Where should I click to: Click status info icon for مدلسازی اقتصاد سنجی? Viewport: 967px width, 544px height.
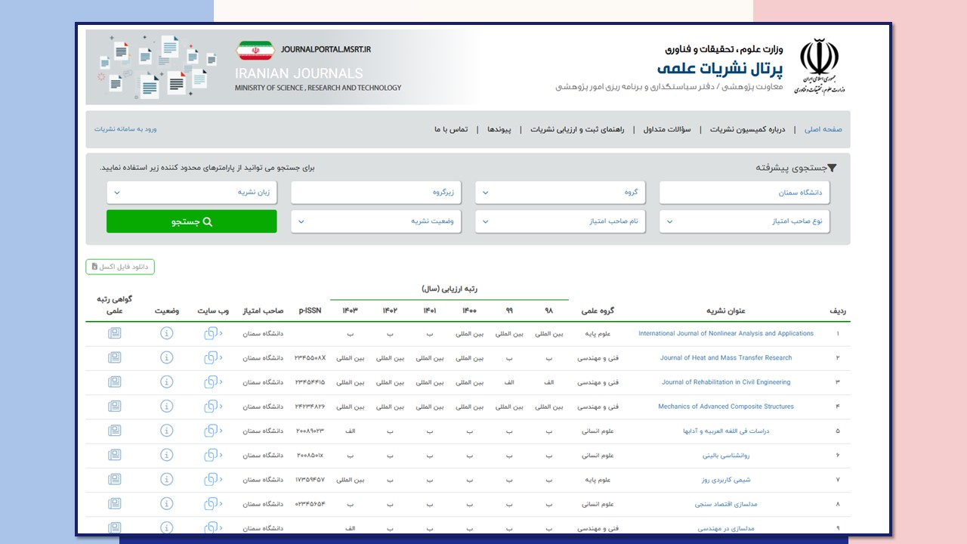(x=167, y=504)
